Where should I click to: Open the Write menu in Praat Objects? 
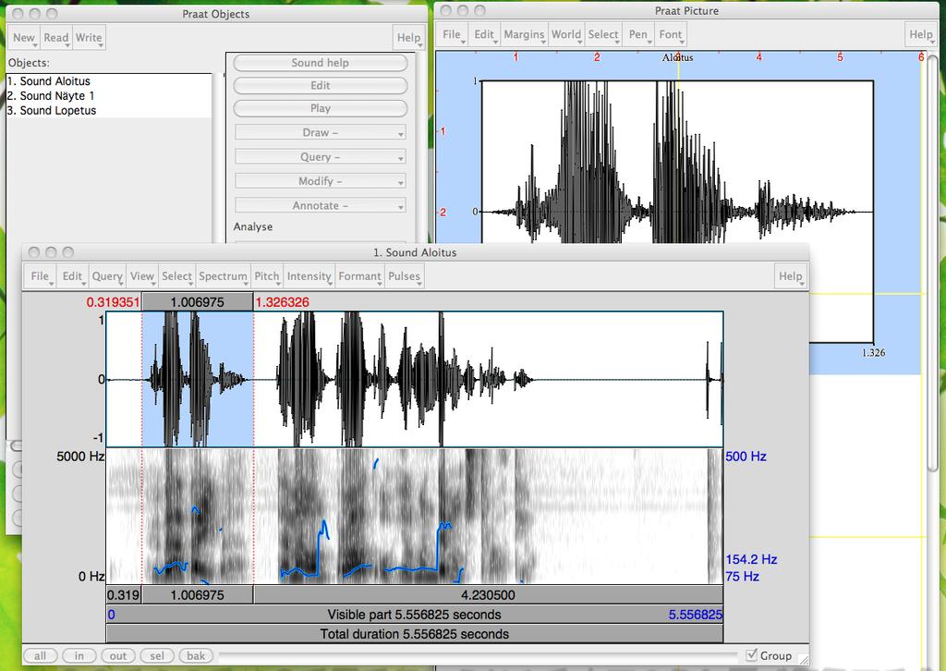point(89,37)
